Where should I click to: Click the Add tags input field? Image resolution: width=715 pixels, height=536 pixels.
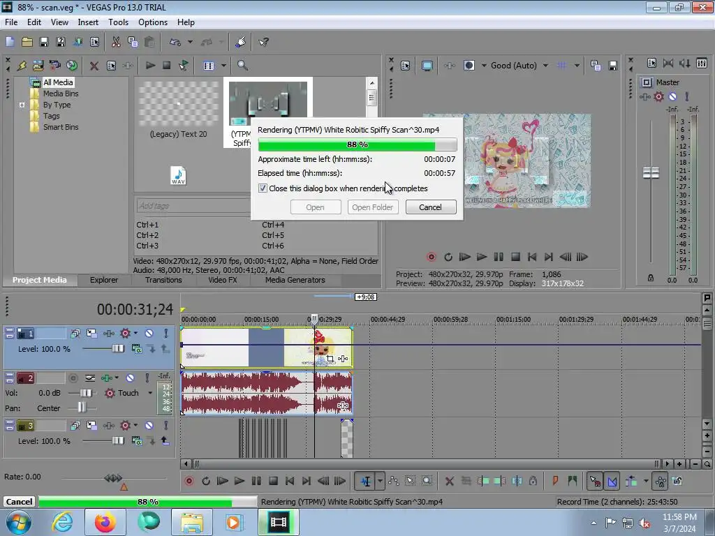click(193, 206)
